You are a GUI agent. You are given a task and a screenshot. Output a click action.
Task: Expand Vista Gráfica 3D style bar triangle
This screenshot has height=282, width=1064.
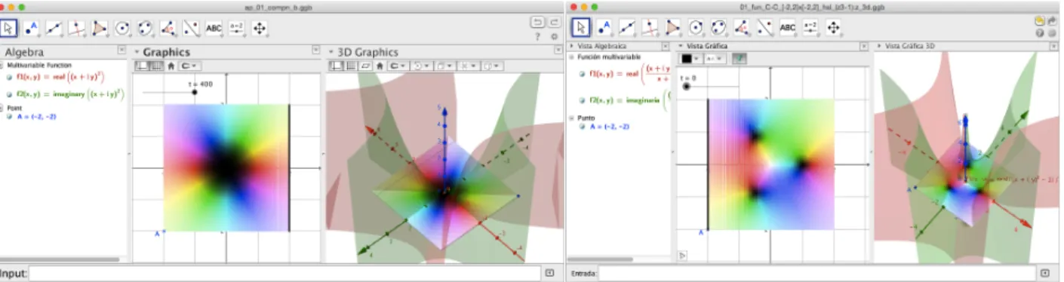878,46
